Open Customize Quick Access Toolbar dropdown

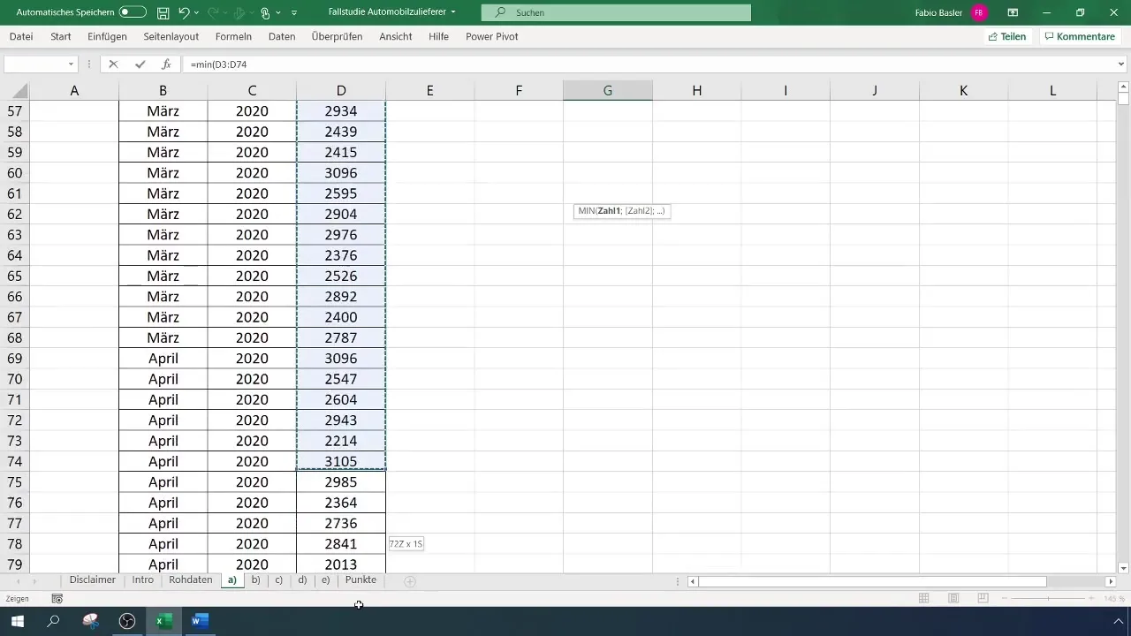click(294, 12)
